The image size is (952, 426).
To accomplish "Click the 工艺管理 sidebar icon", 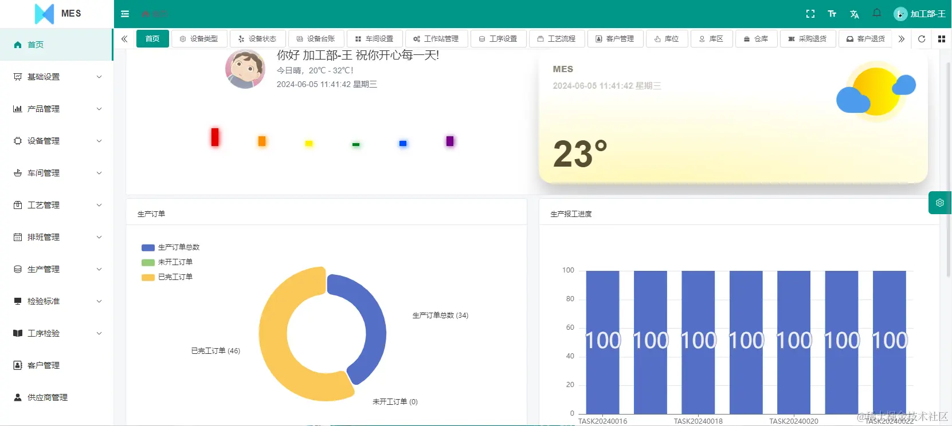I will (18, 205).
